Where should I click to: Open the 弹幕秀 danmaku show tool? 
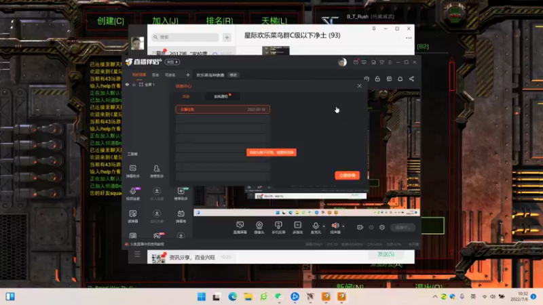point(181,216)
